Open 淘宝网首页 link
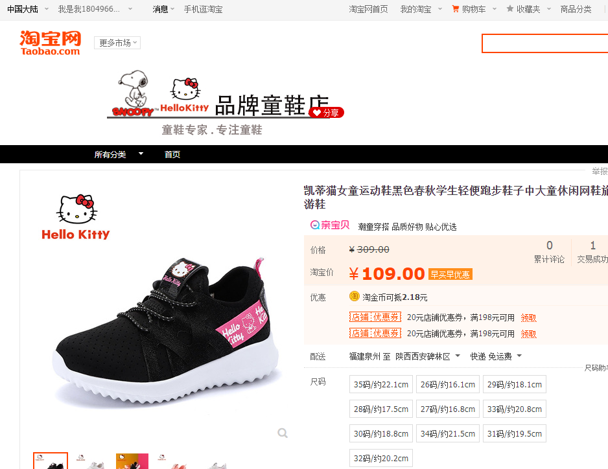This screenshot has width=608, height=469. point(368,9)
